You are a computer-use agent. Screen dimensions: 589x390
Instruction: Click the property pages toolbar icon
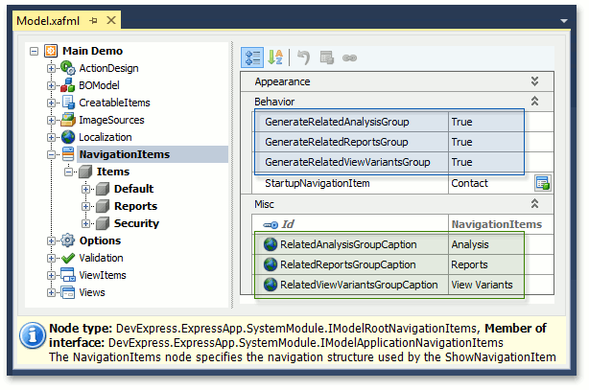click(327, 57)
